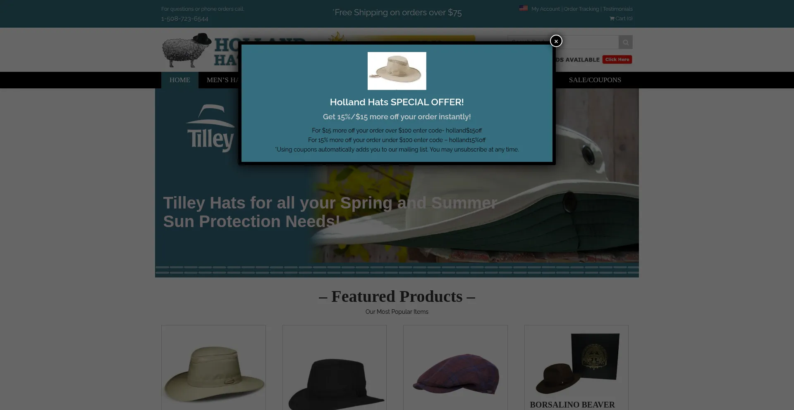Click BORSALINO BEAVER product title
Viewport: 794px width, 410px height.
pyautogui.click(x=572, y=405)
